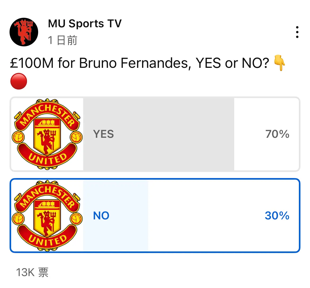The image size is (310, 288).
Task: Click the grey YES progress bar fill
Action: 158,134
